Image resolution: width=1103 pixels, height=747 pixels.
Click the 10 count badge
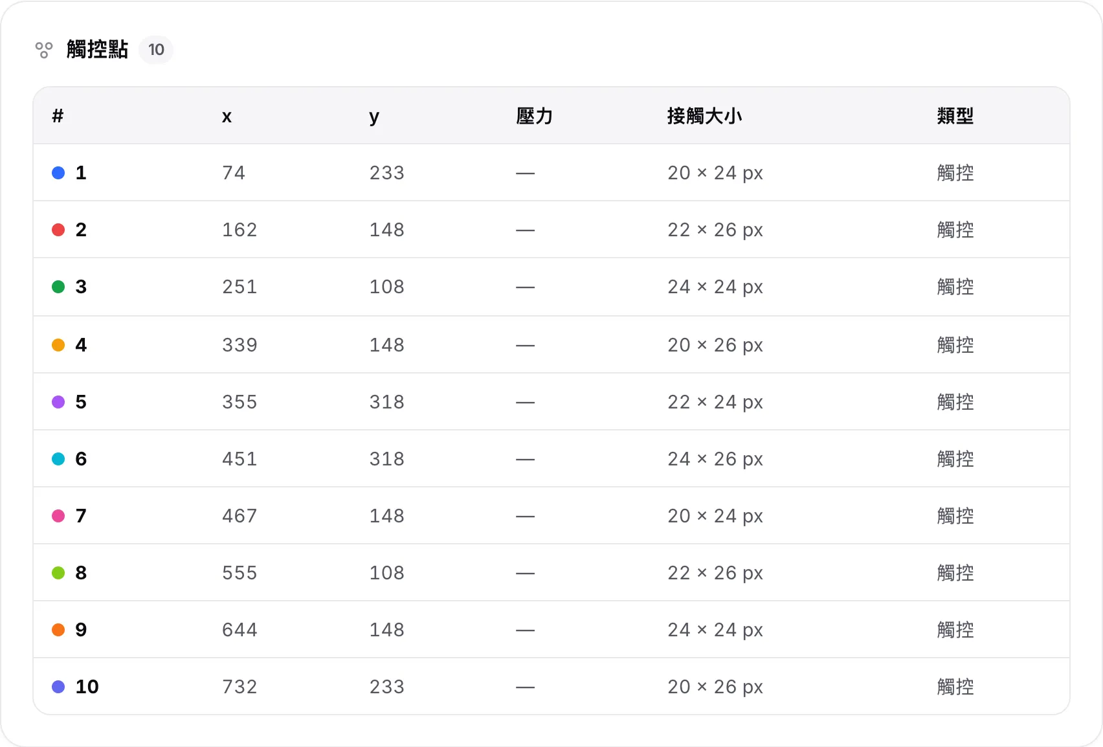click(x=156, y=50)
